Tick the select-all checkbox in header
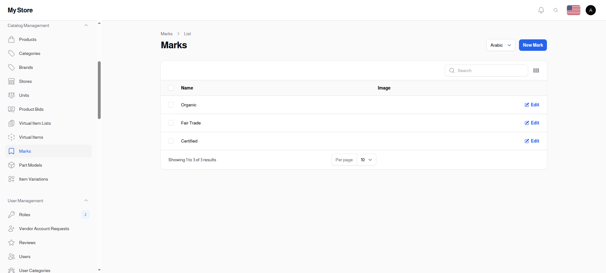606x273 pixels. [x=171, y=88]
